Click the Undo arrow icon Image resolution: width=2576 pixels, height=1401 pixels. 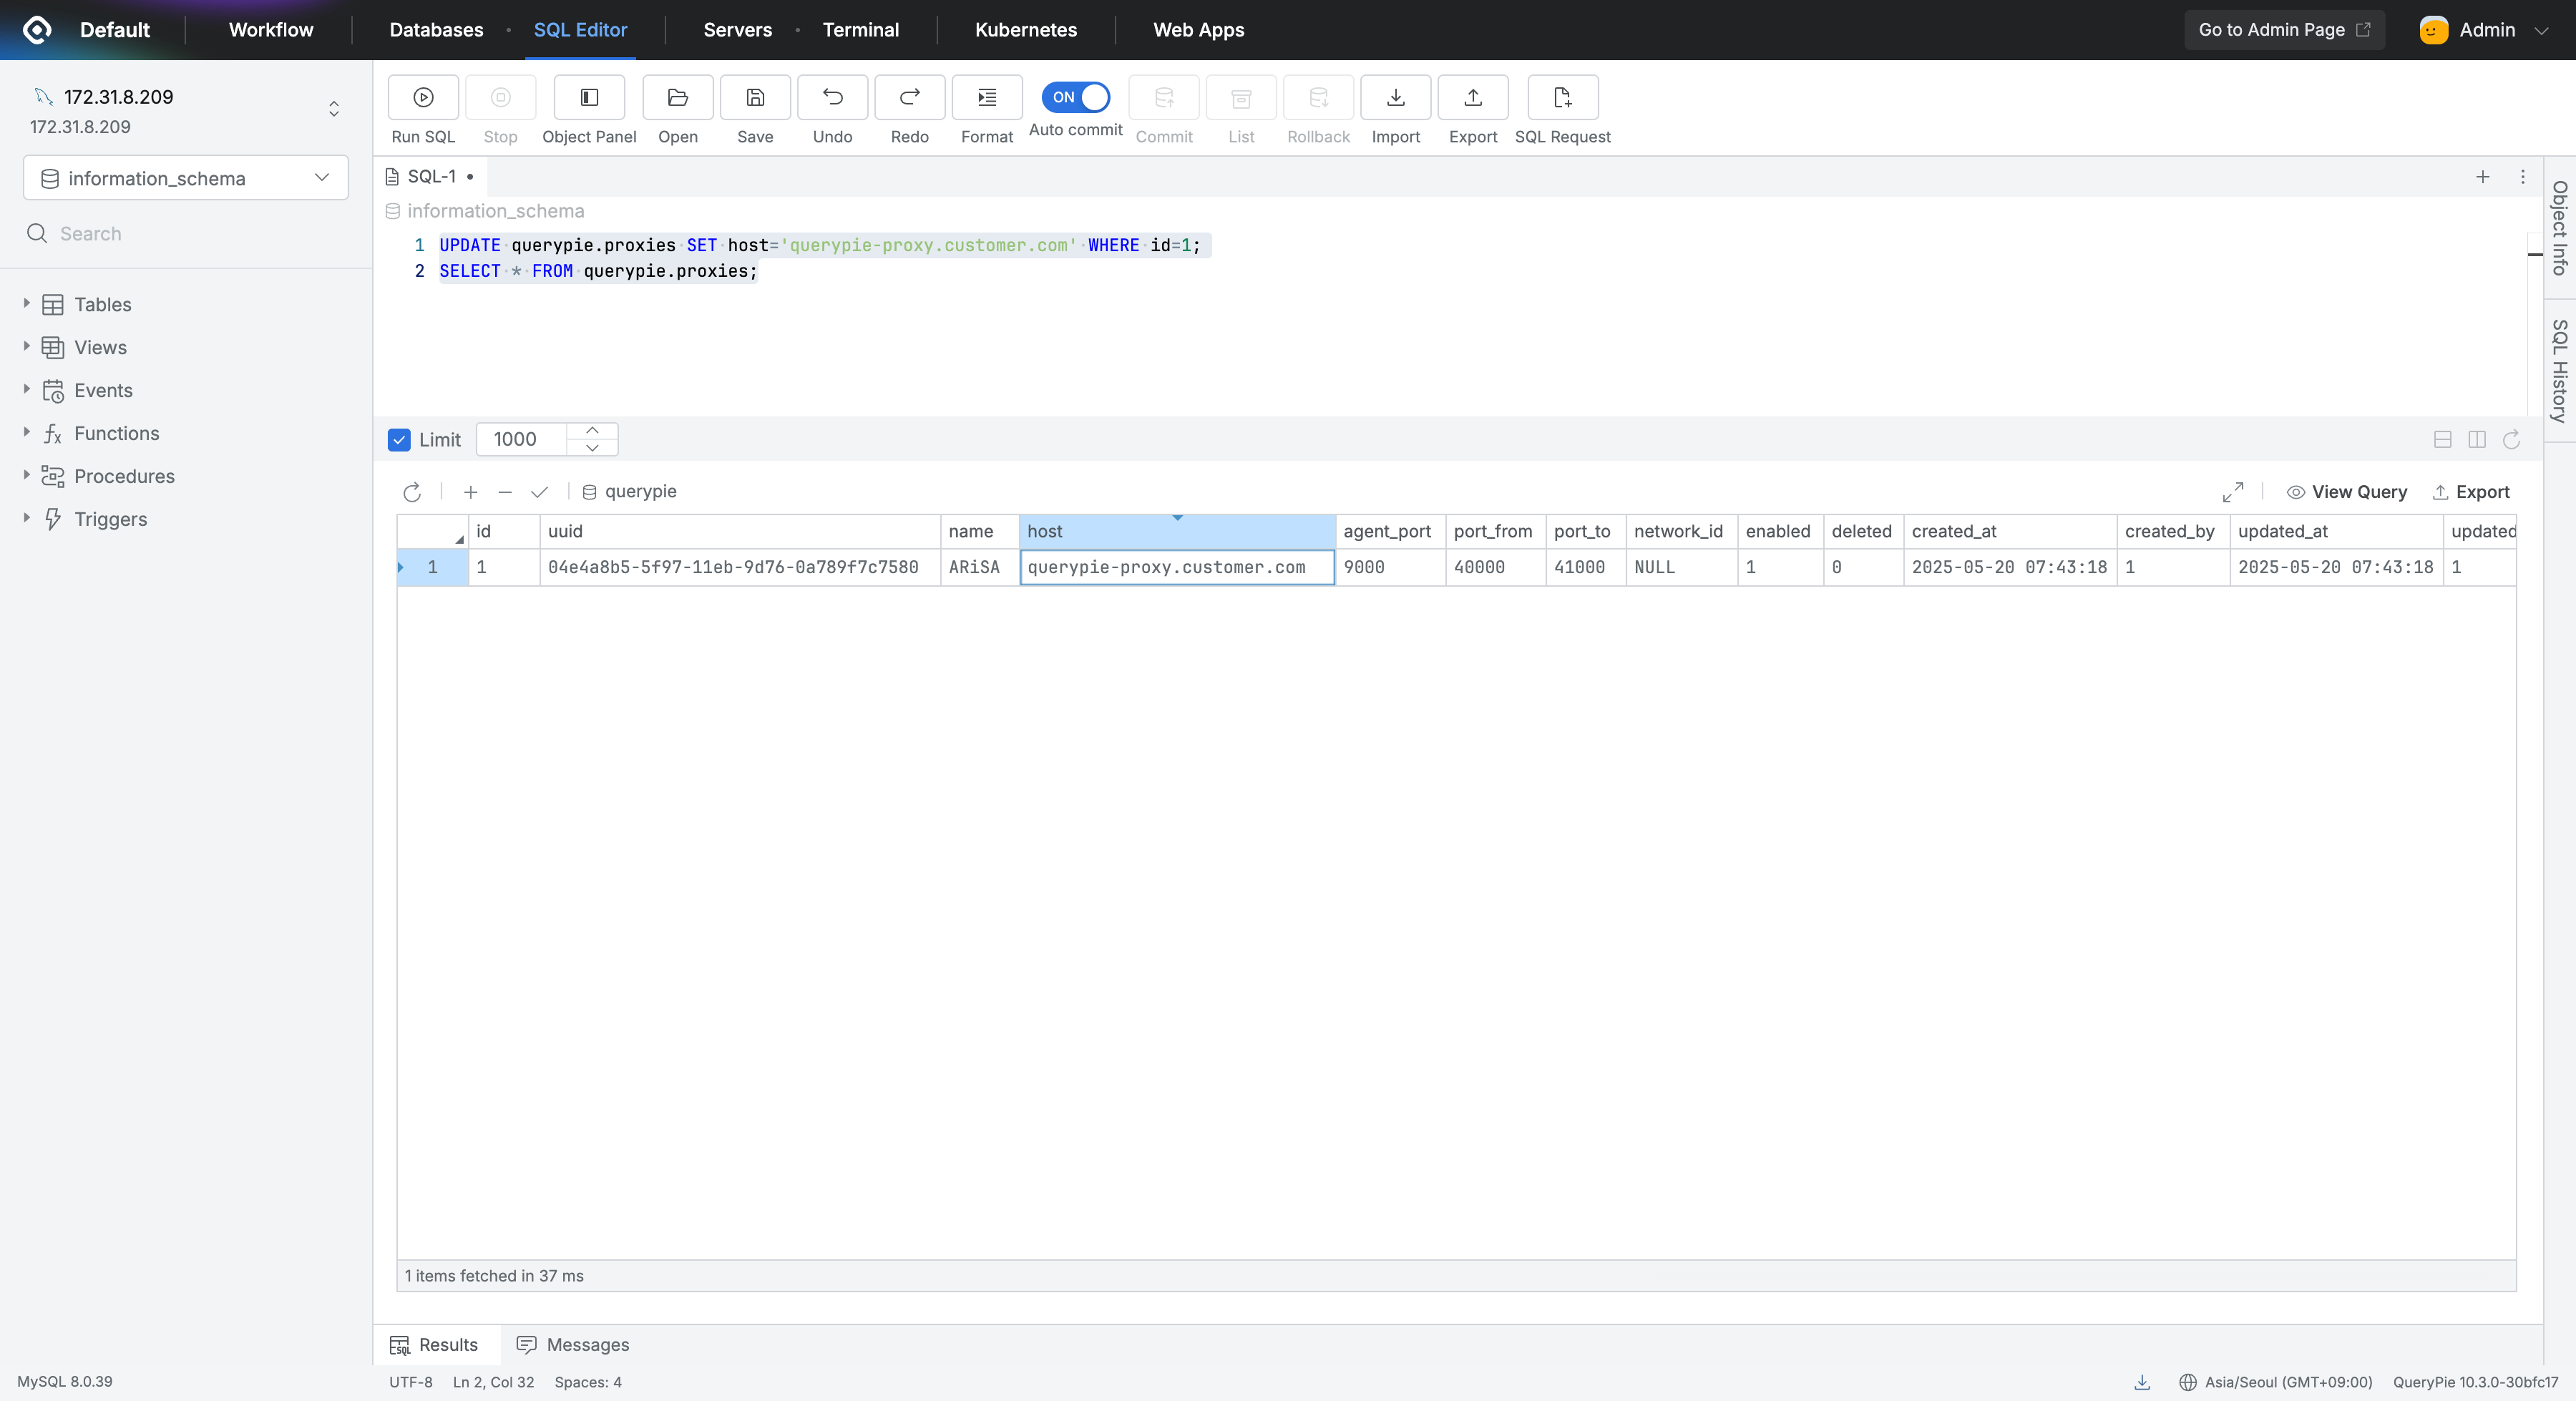[x=832, y=97]
